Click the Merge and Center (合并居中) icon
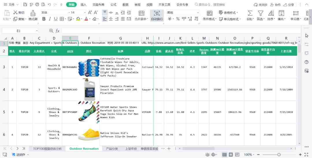The width and height of the screenshot is (312, 158). click(x=142, y=14)
